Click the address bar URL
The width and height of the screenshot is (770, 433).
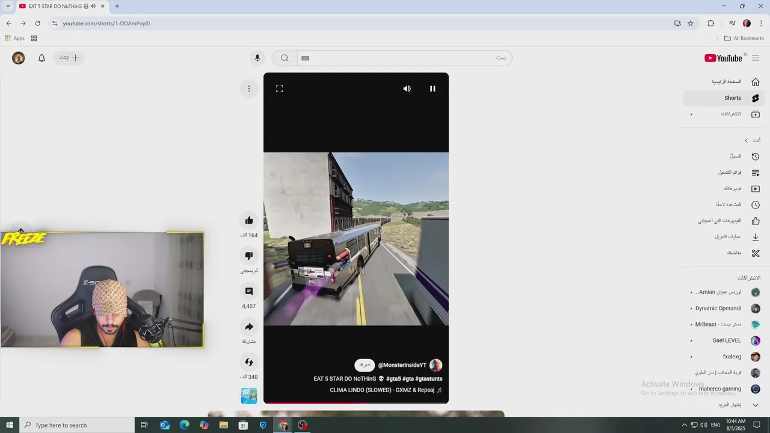point(106,23)
